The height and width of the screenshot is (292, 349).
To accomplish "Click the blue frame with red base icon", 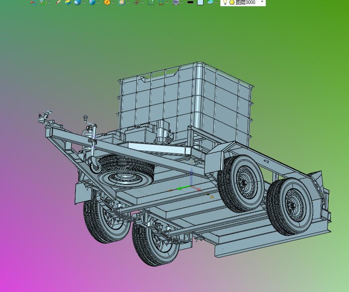I will tap(161, 2).
